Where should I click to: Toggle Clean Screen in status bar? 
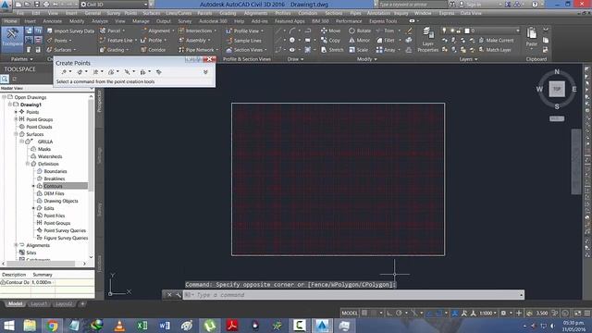pyautogui.click(x=577, y=313)
